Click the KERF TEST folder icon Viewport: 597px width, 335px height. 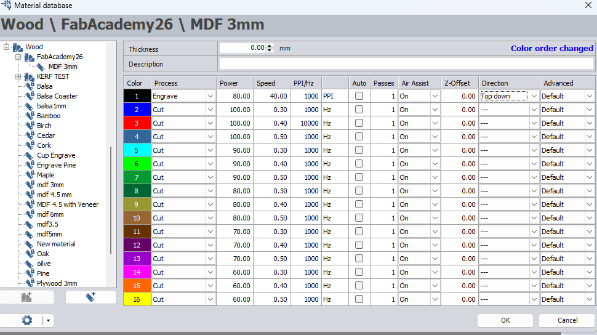pyautogui.click(x=30, y=76)
